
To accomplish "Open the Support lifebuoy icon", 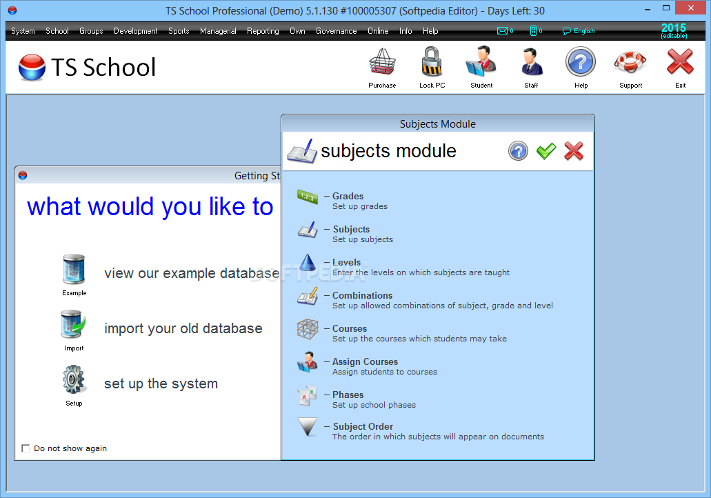I will [x=630, y=63].
